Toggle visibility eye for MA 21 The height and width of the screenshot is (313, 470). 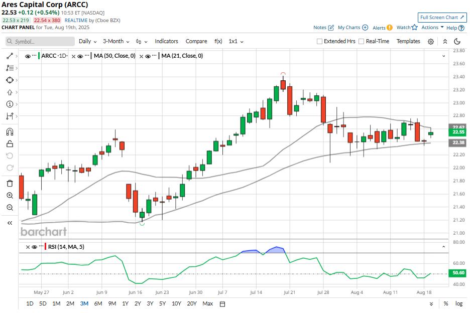pyautogui.click(x=148, y=56)
